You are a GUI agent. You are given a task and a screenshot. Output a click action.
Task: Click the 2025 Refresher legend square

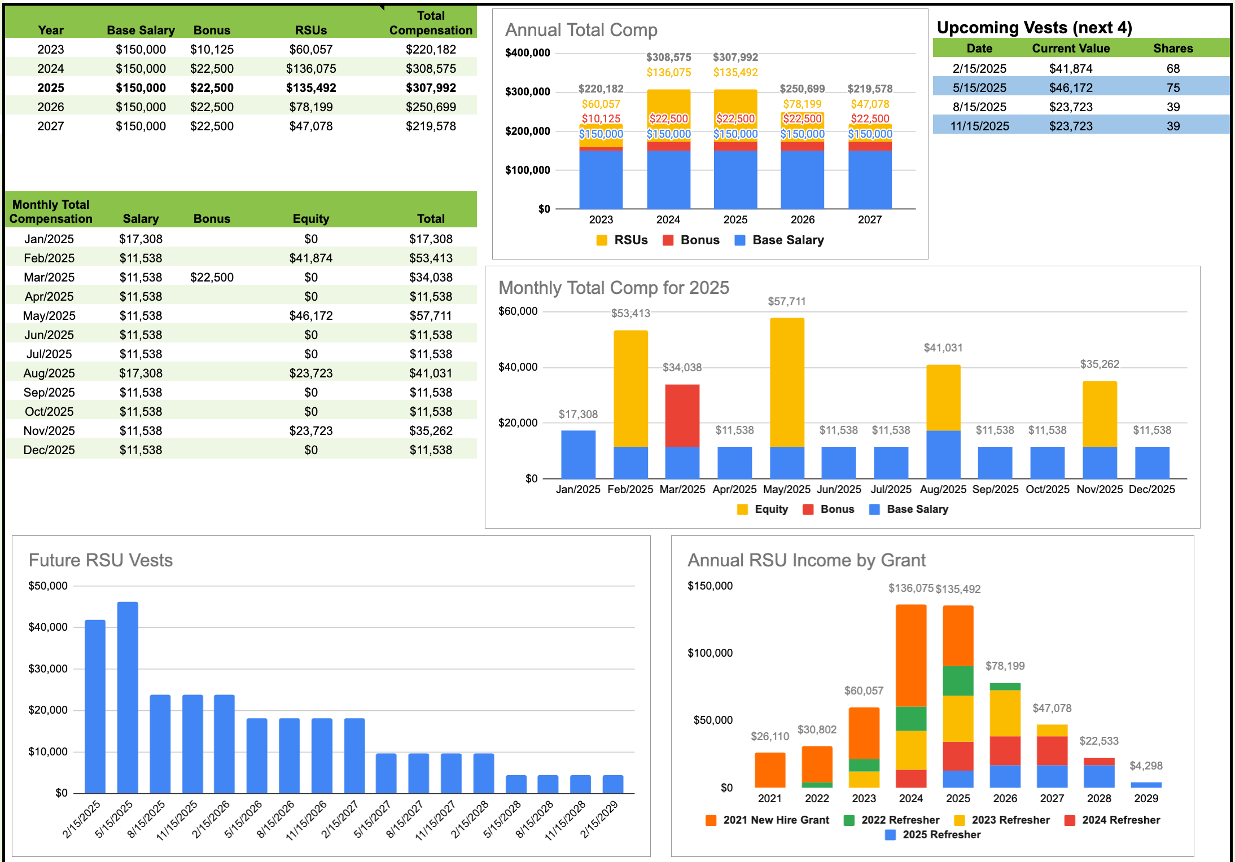pos(889,835)
